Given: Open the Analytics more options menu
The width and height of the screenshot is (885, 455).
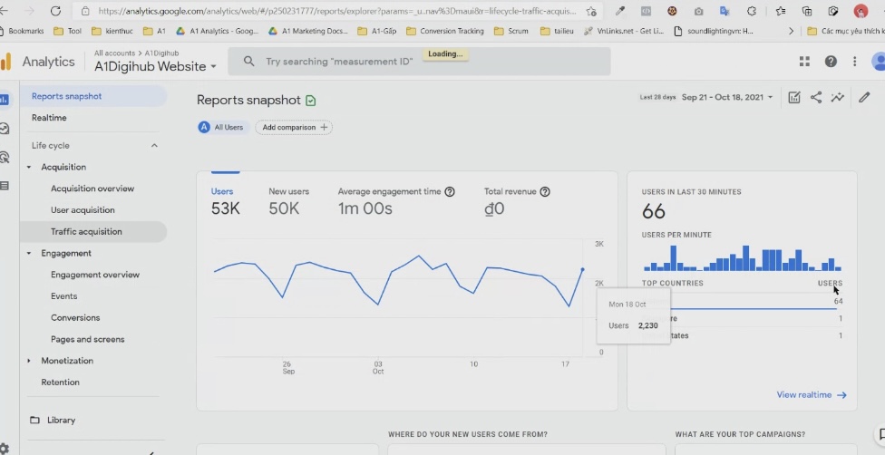Looking at the screenshot, I should (855, 62).
